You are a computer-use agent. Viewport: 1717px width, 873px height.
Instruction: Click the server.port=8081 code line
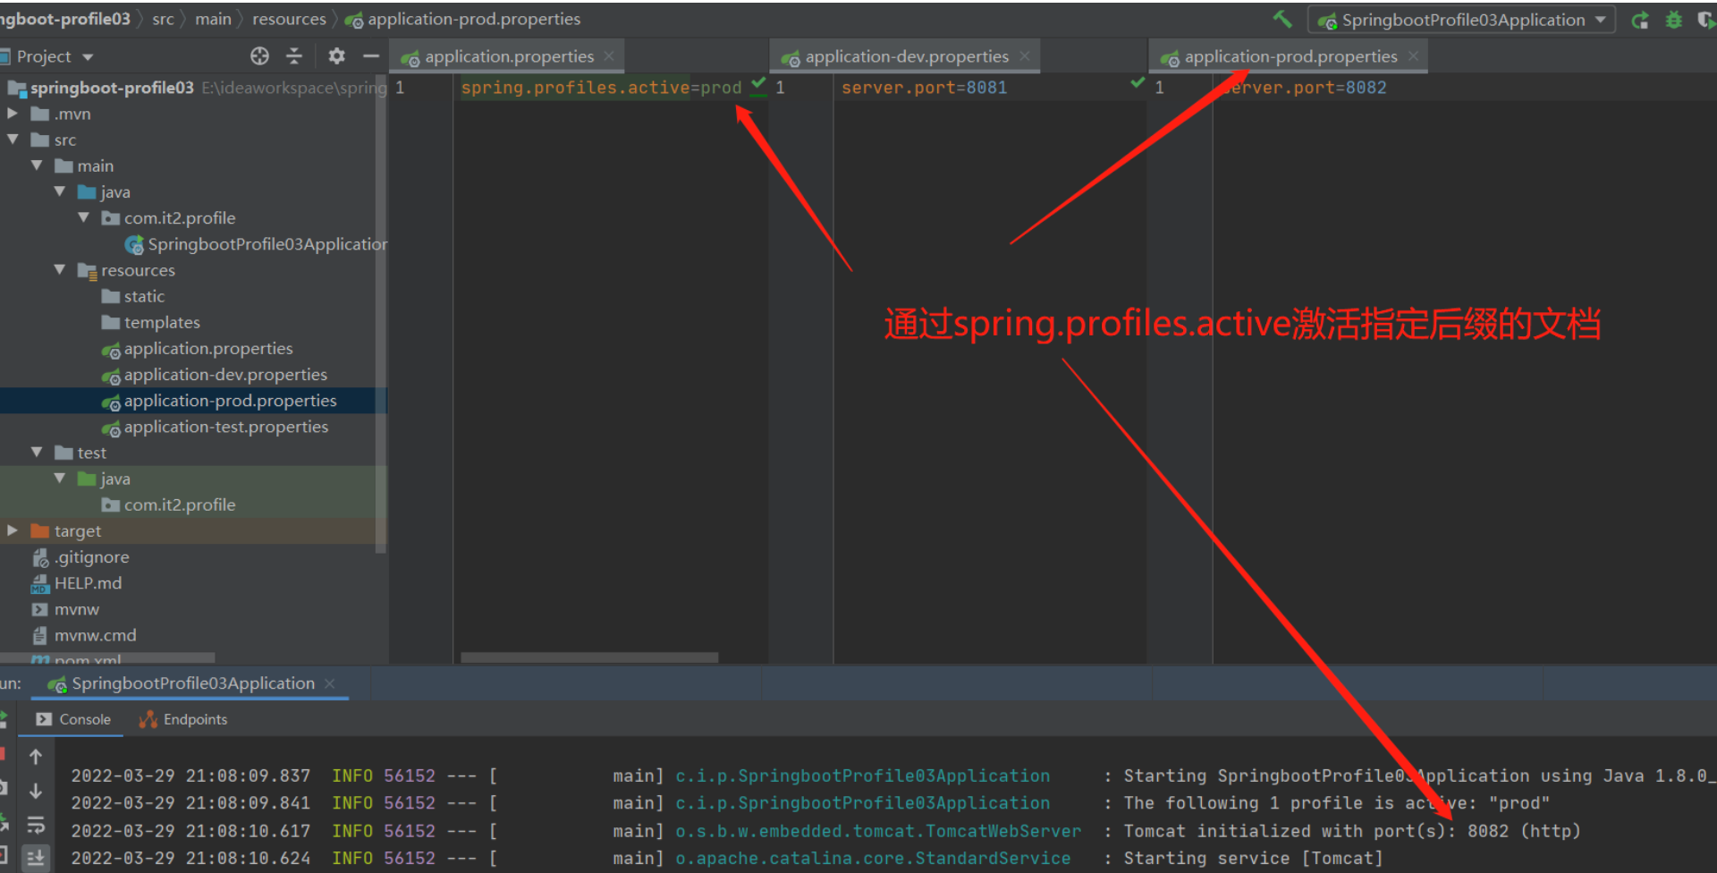(x=924, y=88)
